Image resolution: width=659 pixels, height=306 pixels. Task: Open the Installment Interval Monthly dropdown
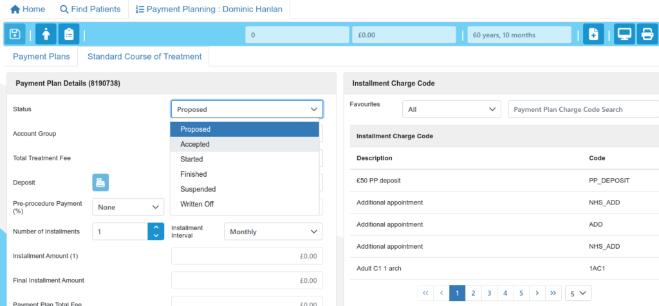273,231
